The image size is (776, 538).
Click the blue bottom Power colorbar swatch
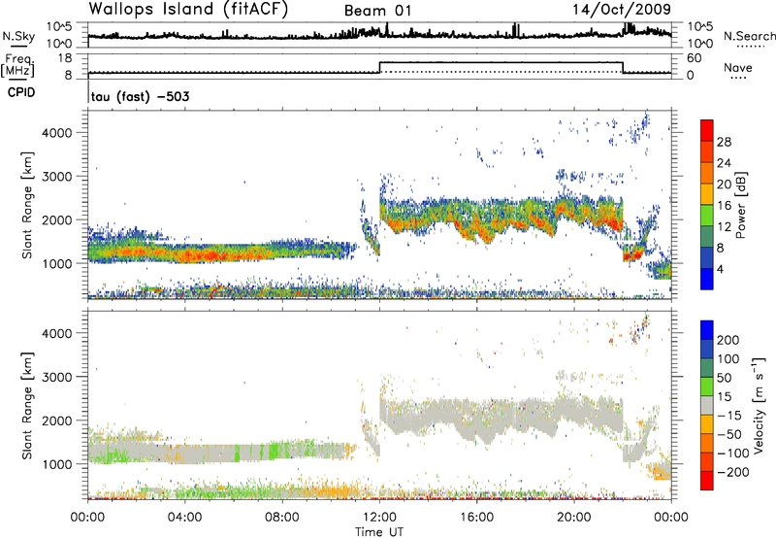[707, 279]
